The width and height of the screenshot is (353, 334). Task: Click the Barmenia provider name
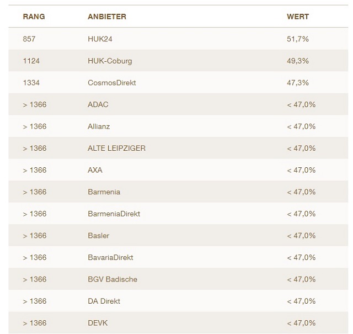104,192
